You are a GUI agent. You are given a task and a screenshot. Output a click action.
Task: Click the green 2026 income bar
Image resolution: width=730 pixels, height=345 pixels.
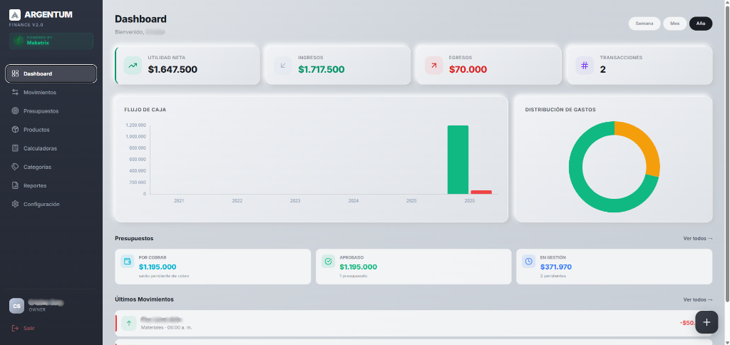point(458,160)
